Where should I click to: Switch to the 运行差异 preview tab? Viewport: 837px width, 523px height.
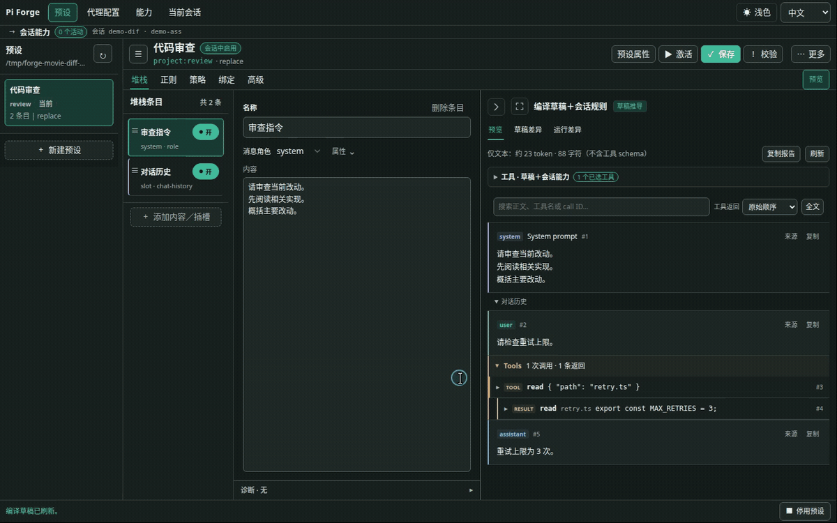[x=568, y=130]
